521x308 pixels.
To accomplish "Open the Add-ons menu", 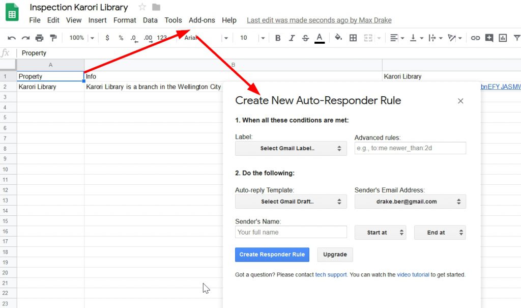I will coord(201,20).
